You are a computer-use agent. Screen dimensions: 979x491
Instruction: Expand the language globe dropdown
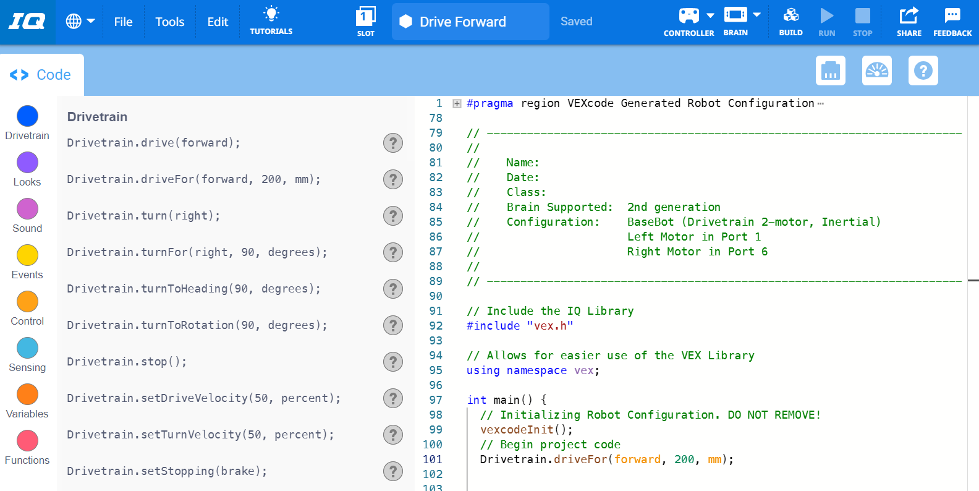(x=80, y=22)
